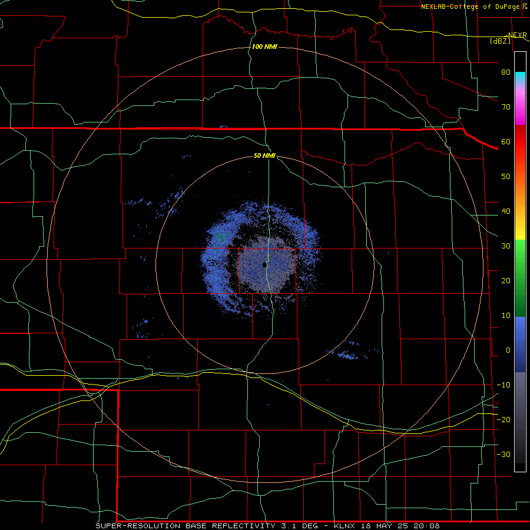Click the [dBZ] units label
The height and width of the screenshot is (530, 530).
[x=500, y=41]
